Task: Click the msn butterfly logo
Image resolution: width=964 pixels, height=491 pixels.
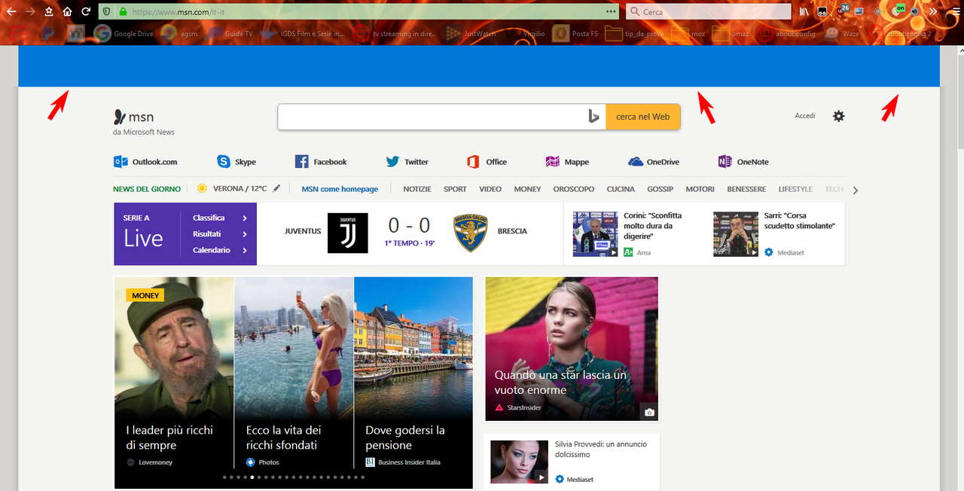Action: click(134, 117)
